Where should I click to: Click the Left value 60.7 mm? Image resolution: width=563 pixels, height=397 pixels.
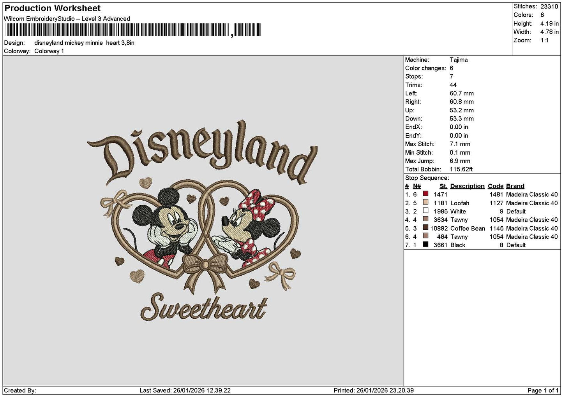click(462, 93)
